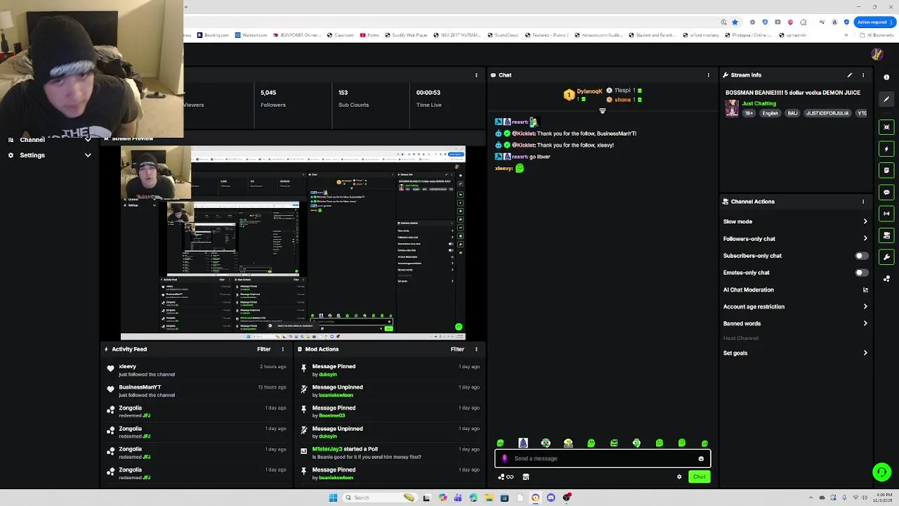Open the Stream info panel three-dot menu
Image resolution: width=899 pixels, height=506 pixels.
click(x=863, y=75)
